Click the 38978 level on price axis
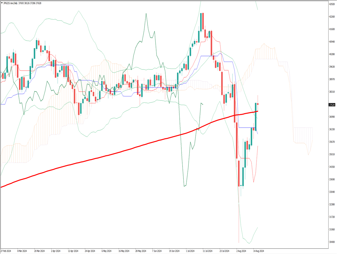 (x=332, y=79)
